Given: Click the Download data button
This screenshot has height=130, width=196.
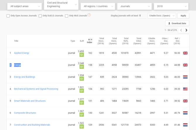Looking at the screenshot, I should [177, 23].
